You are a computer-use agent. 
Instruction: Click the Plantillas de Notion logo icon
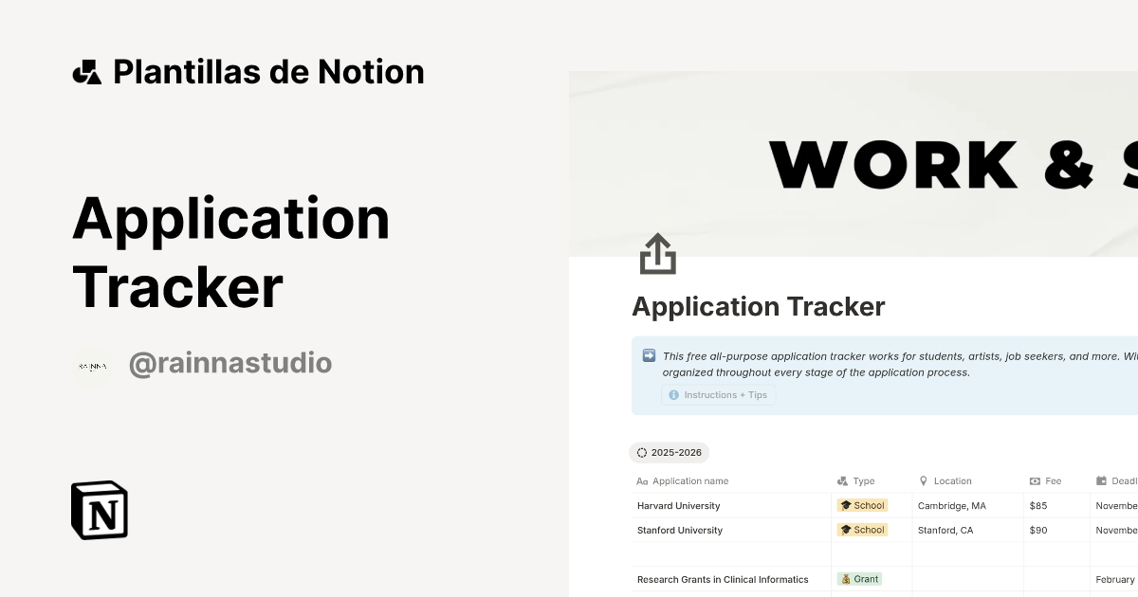86,70
